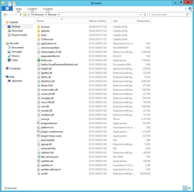
Task: Click the search magnifier icon
Action: click(x=187, y=14)
